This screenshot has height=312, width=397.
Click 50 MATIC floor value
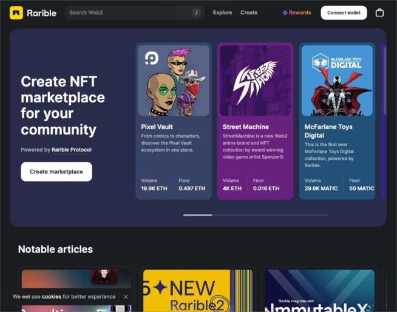pyautogui.click(x=361, y=188)
